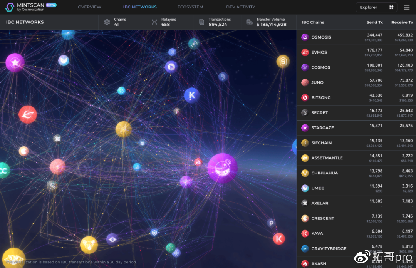Sort by the Send Tx column header
The width and height of the screenshot is (416, 268).
tap(374, 22)
